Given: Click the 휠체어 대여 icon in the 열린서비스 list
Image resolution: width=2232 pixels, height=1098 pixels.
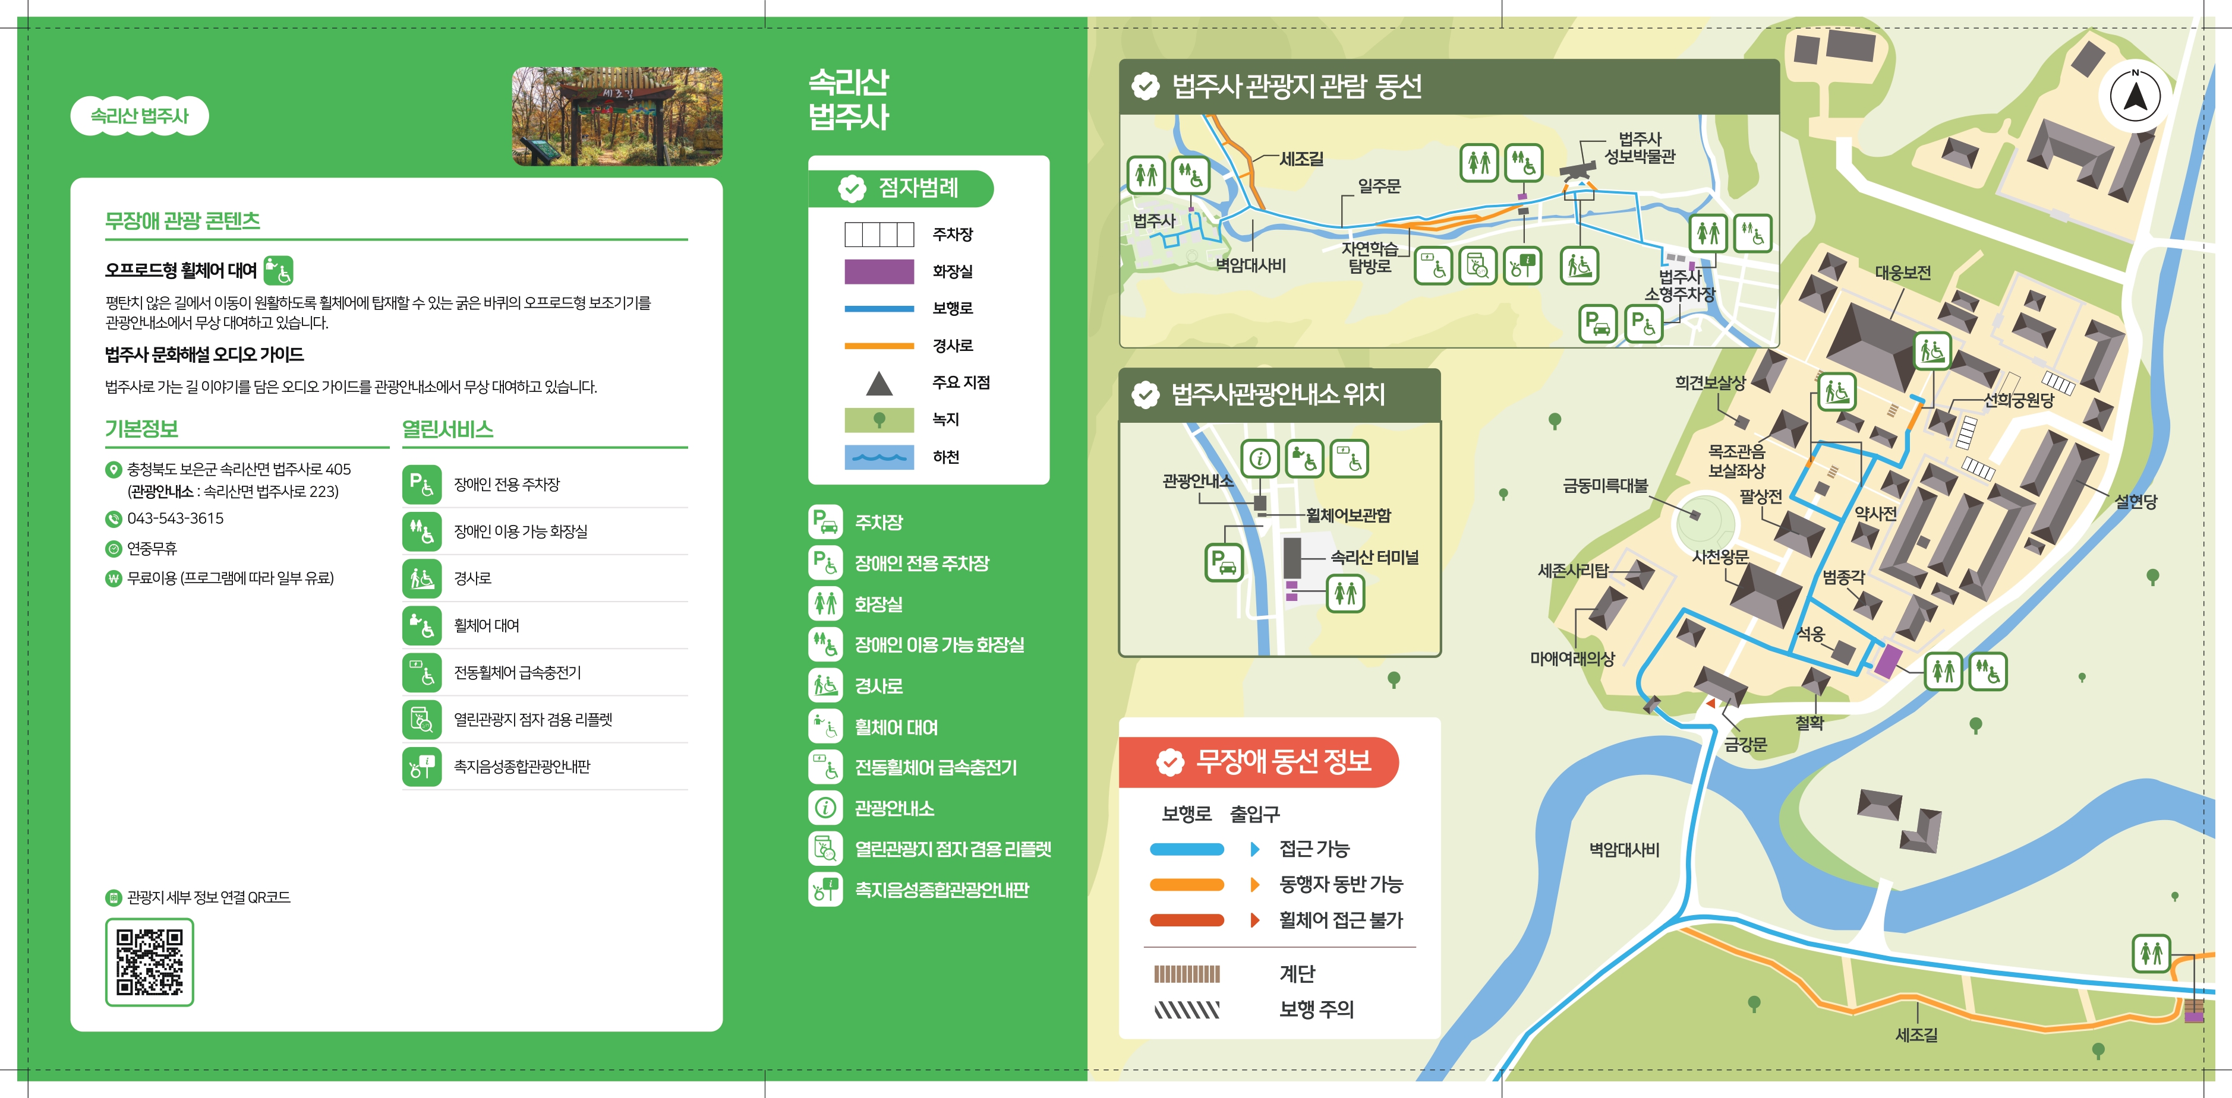Looking at the screenshot, I should 422,625.
